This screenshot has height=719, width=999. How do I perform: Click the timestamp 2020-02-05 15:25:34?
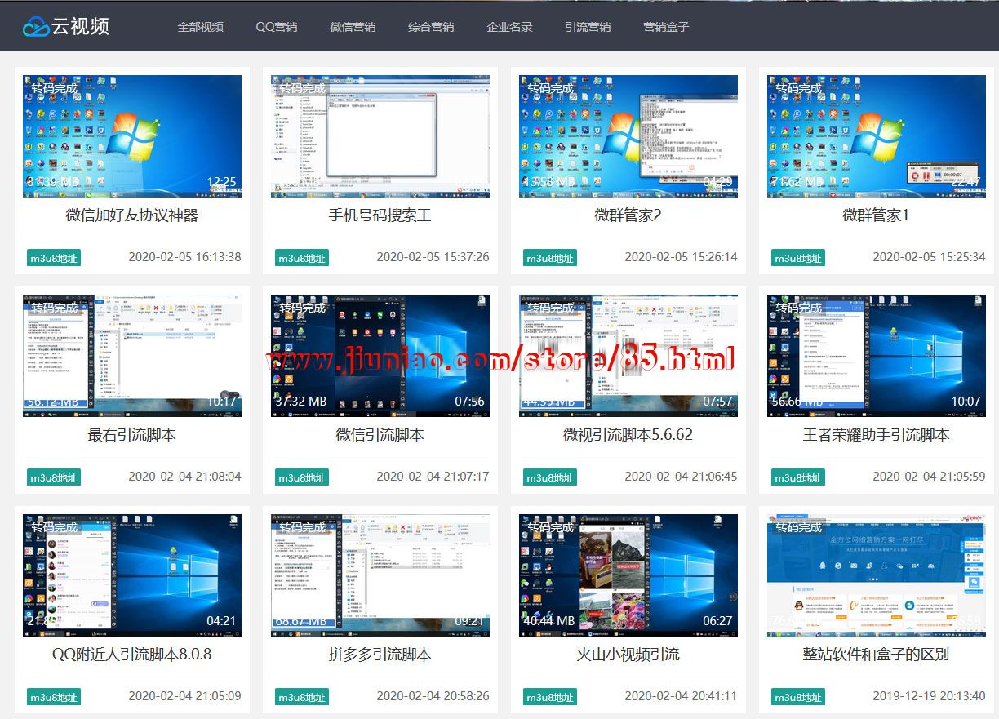point(929,256)
